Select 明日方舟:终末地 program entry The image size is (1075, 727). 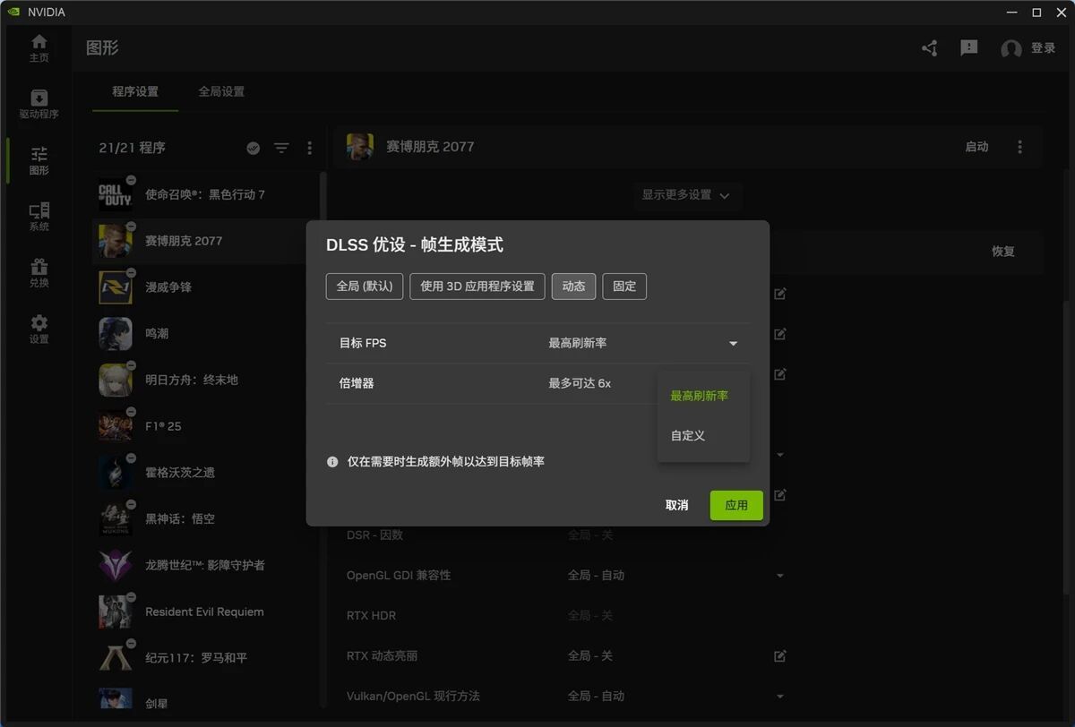(207, 380)
